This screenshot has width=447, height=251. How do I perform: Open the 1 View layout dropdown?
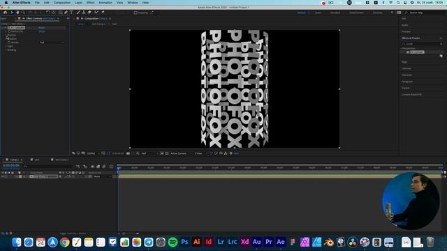tap(200, 153)
